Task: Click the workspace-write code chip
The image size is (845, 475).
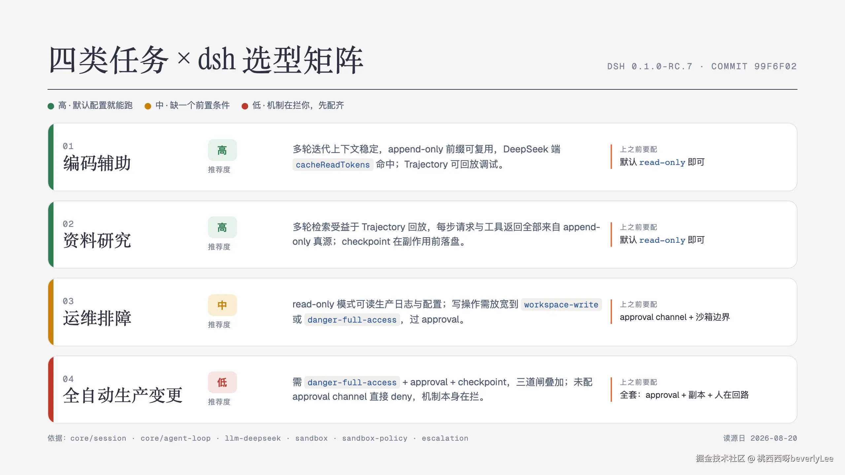Action: pyautogui.click(x=561, y=304)
